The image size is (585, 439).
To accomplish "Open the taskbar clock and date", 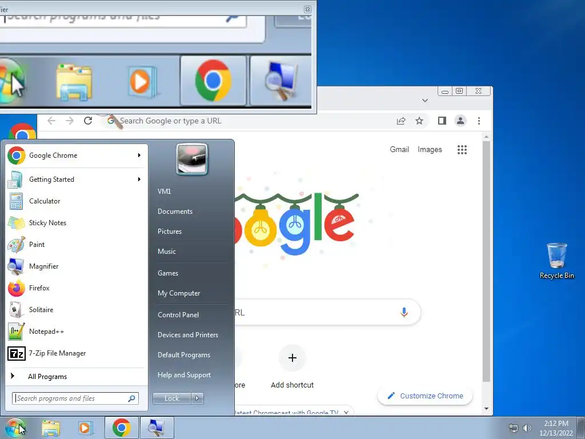I will point(556,428).
